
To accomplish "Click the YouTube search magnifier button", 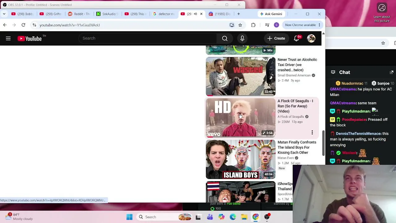I will [x=225, y=38].
